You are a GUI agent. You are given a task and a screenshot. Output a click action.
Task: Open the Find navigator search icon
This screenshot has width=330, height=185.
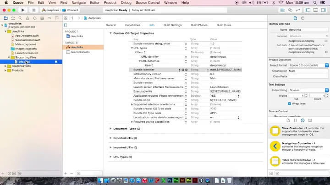coord(20,18)
